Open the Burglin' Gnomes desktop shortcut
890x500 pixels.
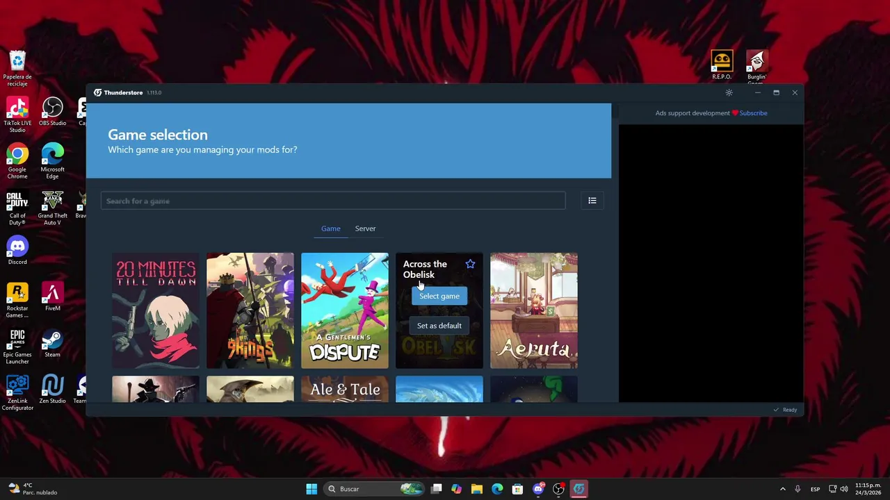[756, 66]
